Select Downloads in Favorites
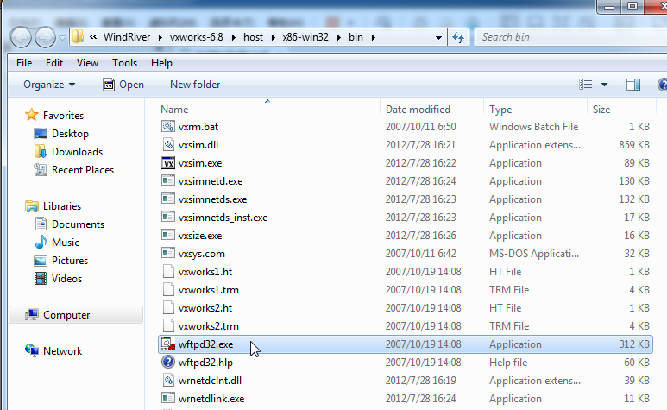This screenshot has height=410, width=667. 77,152
